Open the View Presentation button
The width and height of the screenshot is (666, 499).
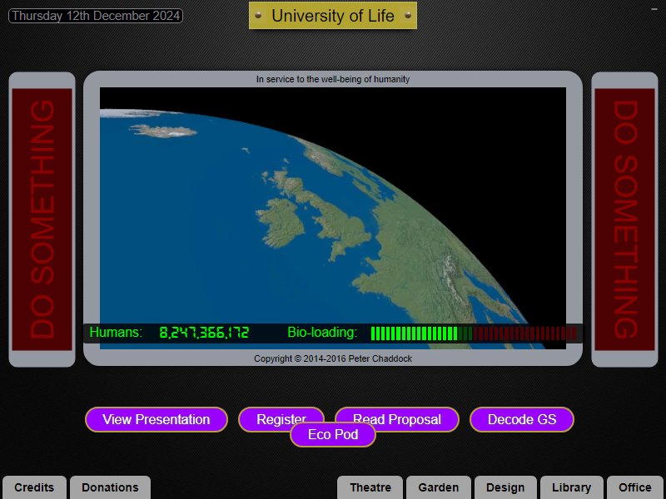point(157,419)
